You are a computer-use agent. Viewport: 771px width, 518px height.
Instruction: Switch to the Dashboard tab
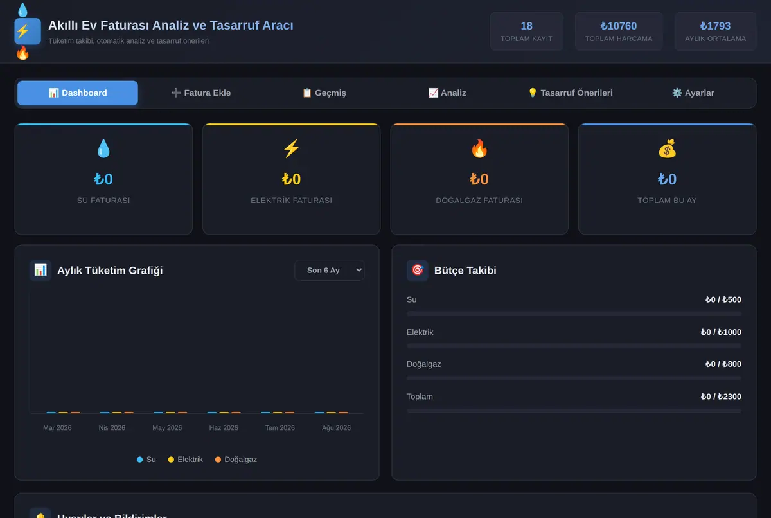coord(78,93)
